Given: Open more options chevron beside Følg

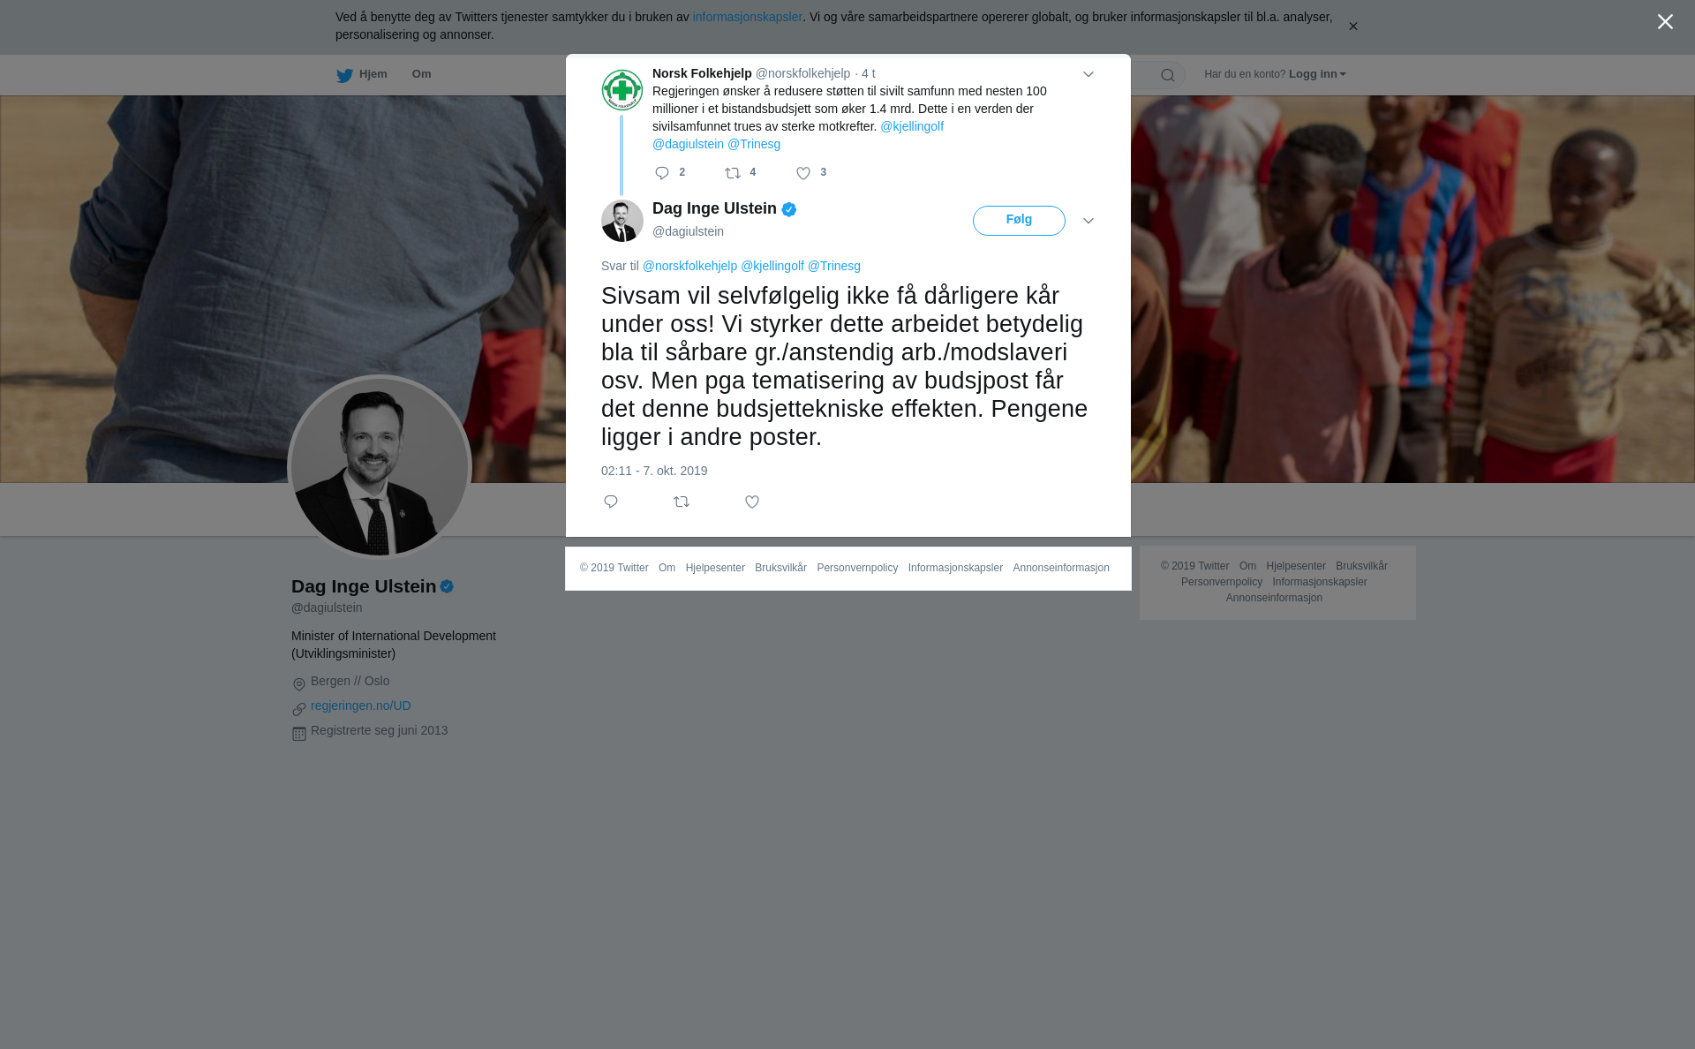Looking at the screenshot, I should pos(1089,221).
